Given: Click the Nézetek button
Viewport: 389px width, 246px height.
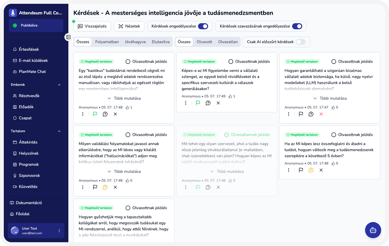Looking at the screenshot, I should point(129,26).
